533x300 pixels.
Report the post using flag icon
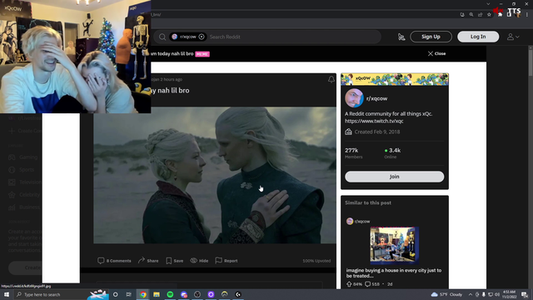[x=227, y=261]
